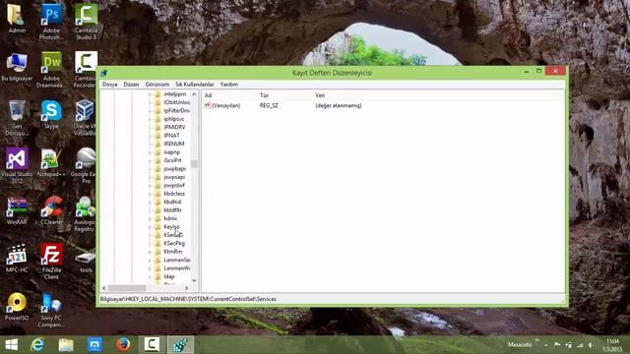Open the Görünüm menu

157,85
